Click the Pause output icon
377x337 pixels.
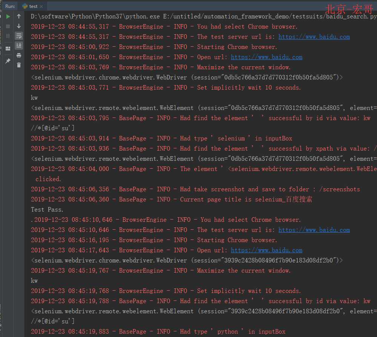[x=8, y=36]
